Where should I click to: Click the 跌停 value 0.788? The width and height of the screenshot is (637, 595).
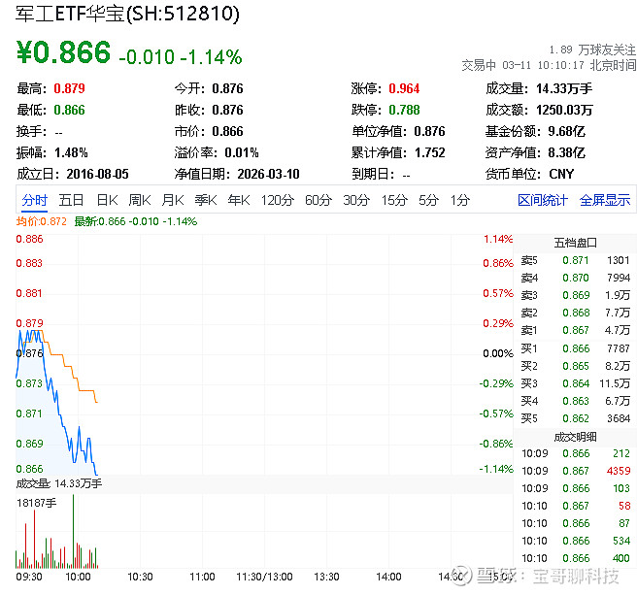point(404,110)
